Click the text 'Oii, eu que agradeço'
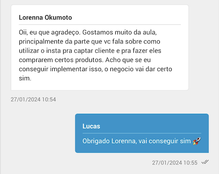The image size is (219, 174). [x=50, y=32]
